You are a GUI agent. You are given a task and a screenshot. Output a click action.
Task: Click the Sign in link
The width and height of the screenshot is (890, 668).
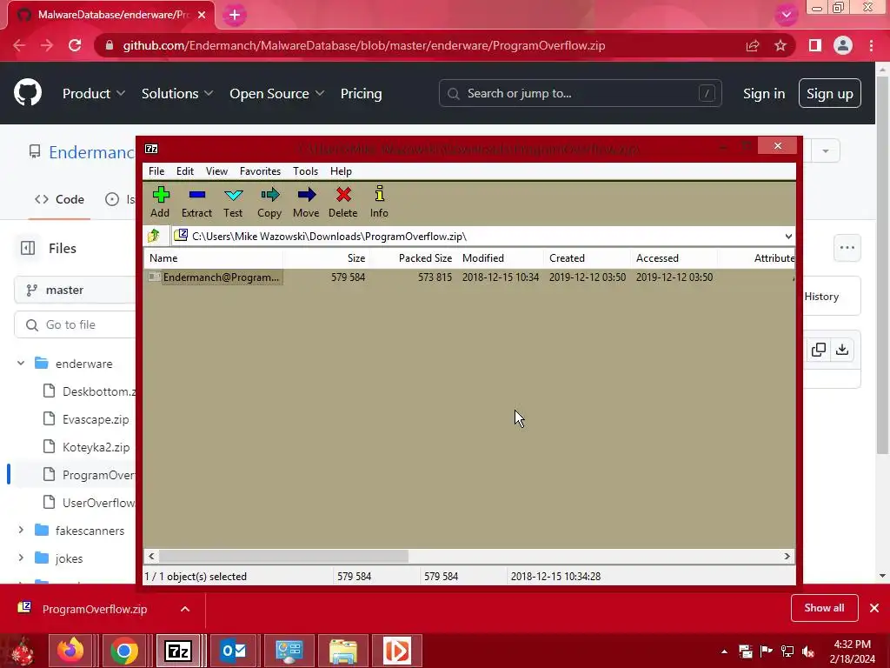pyautogui.click(x=764, y=93)
